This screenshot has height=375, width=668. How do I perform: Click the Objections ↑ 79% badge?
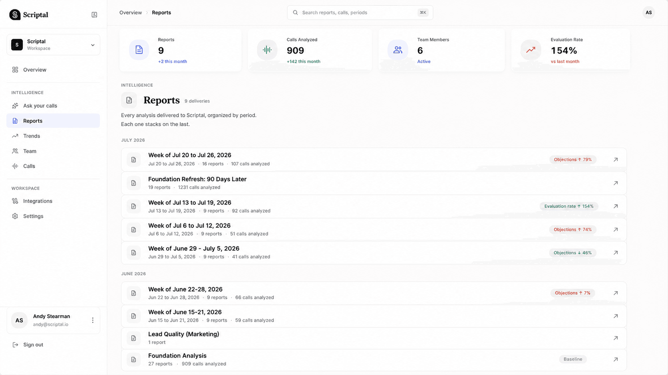[573, 160]
